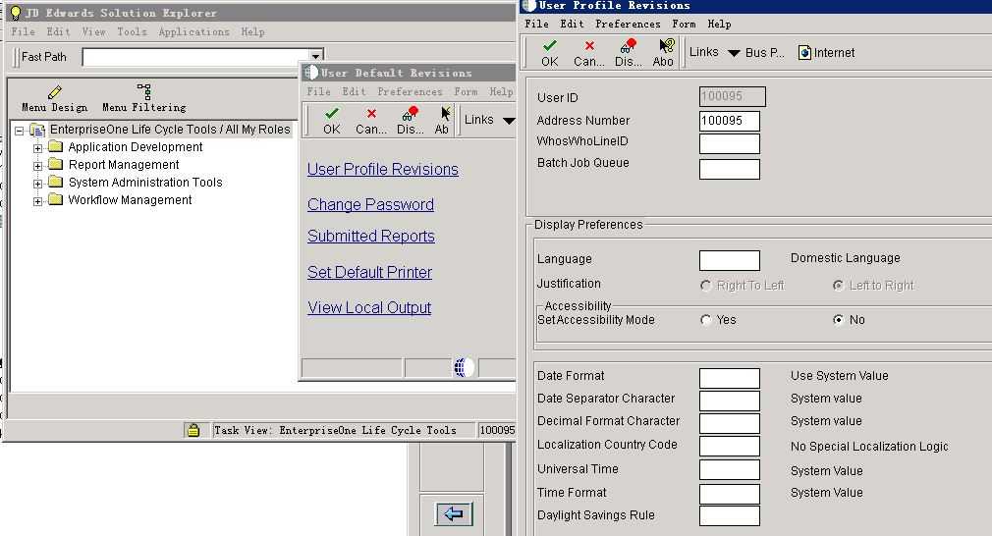Open the Set Default Printer link
This screenshot has height=536, width=992.
(x=369, y=273)
